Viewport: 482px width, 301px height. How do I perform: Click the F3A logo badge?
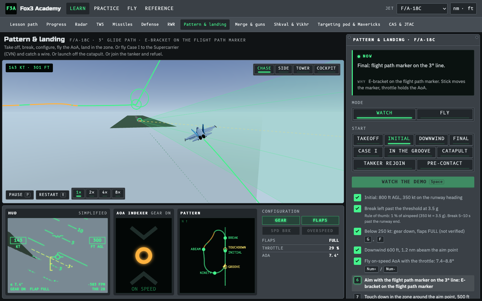pos(11,8)
